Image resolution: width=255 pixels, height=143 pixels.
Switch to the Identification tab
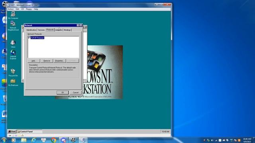coord(31,30)
